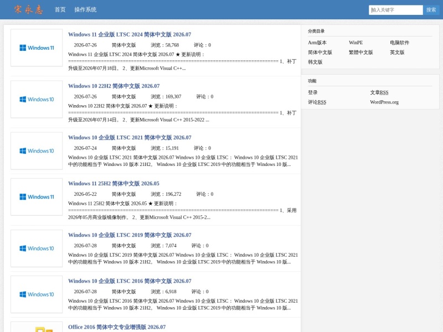Open the 操作系统 navigation menu

(x=85, y=9)
